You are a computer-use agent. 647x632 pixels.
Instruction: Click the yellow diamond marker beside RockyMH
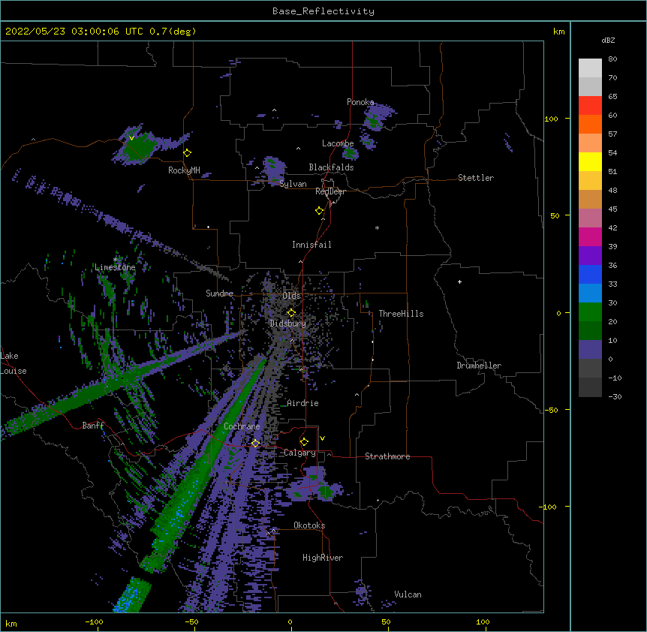[x=188, y=153]
